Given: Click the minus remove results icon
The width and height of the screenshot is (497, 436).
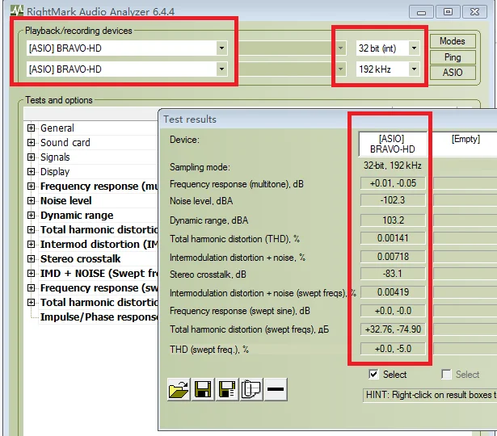Looking at the screenshot, I should click(275, 391).
